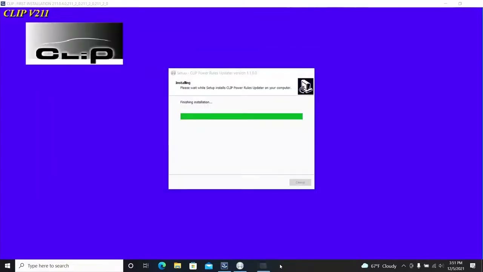
Task: Minimize the CLIP installation window
Action: click(445, 3)
